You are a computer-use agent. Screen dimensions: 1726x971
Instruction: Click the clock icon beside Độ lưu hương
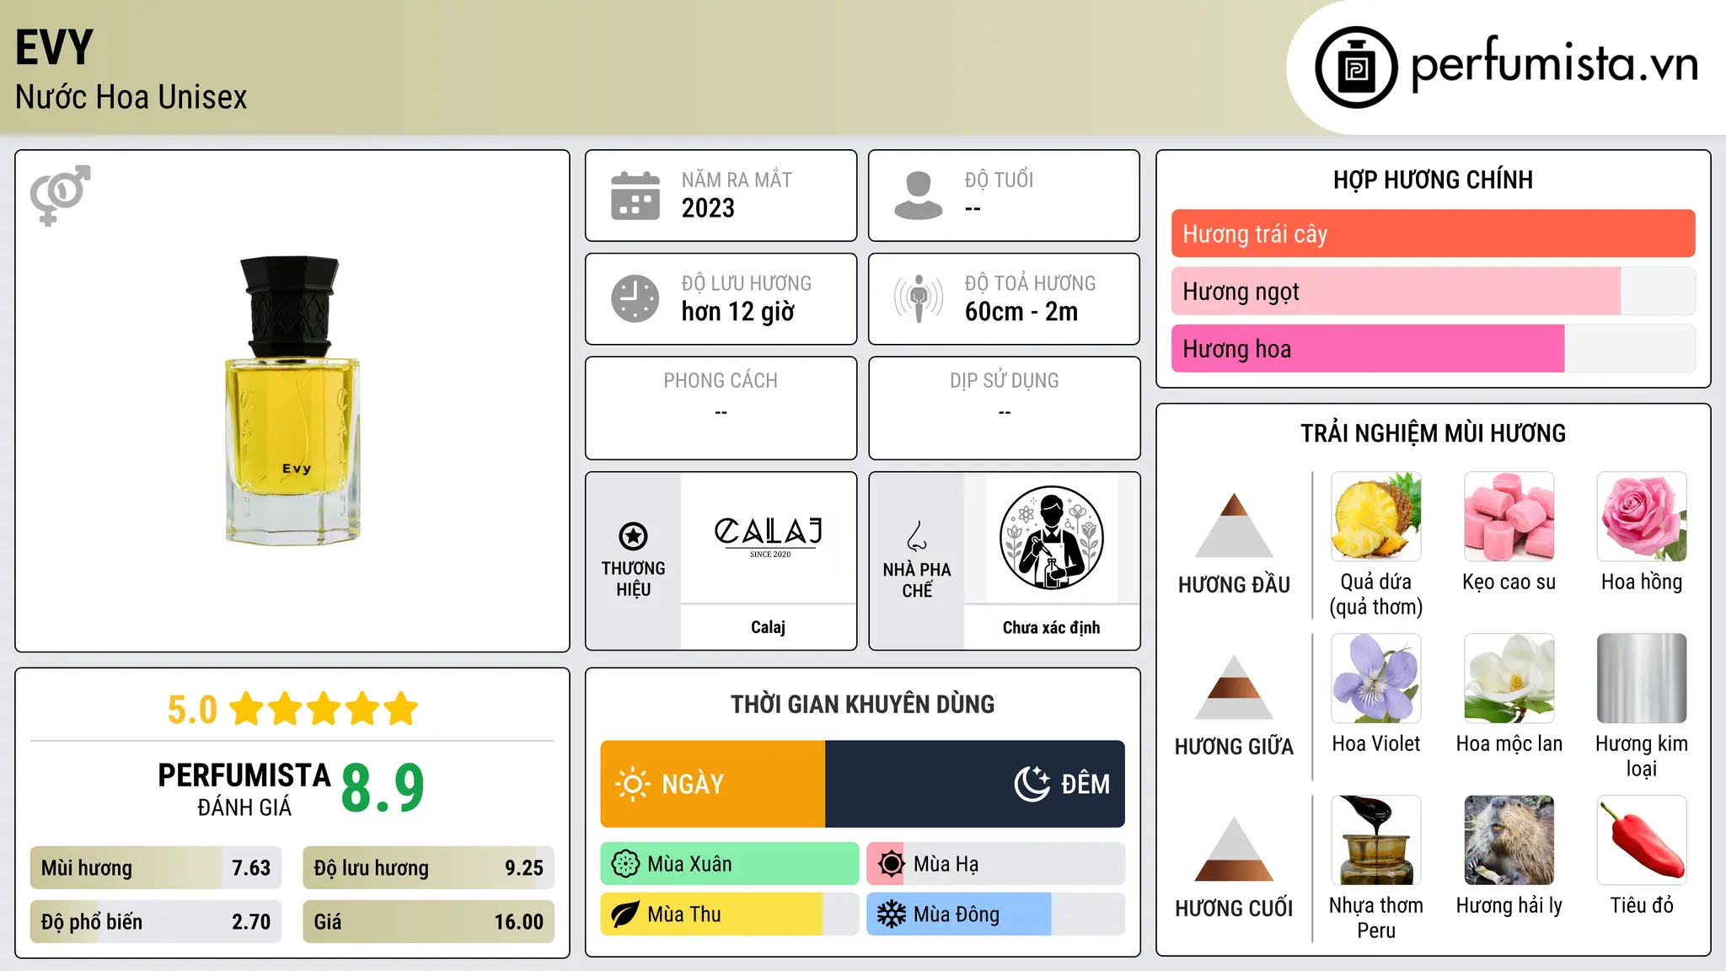tap(635, 298)
